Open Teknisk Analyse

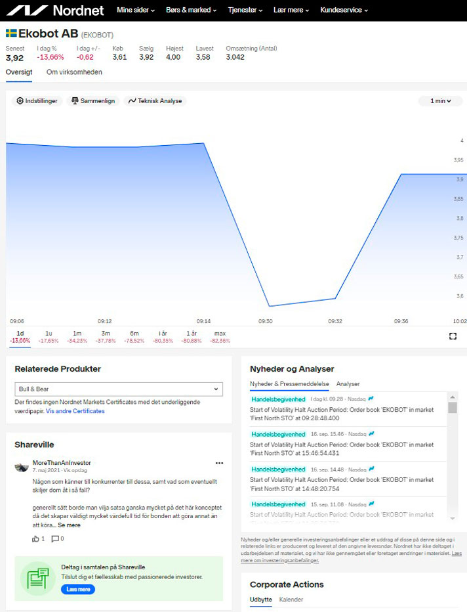point(155,100)
